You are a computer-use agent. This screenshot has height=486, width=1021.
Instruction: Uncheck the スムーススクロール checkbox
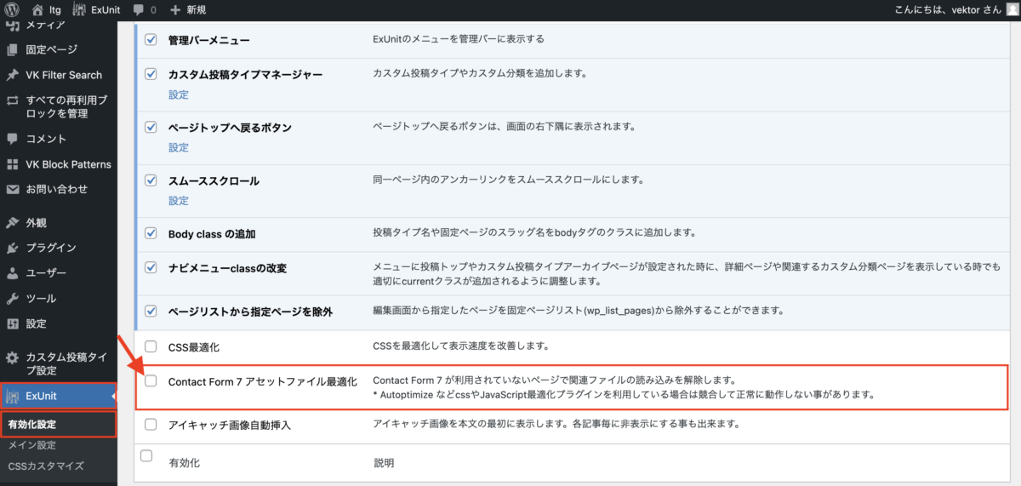coord(151,180)
